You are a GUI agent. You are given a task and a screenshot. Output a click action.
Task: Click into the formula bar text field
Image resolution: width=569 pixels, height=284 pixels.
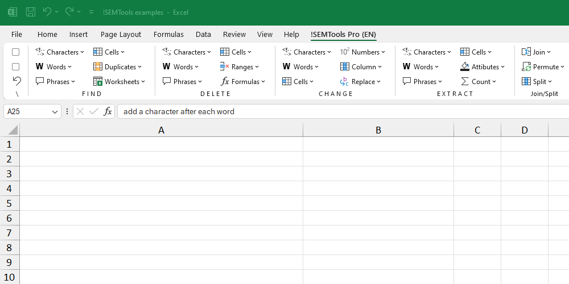point(341,111)
